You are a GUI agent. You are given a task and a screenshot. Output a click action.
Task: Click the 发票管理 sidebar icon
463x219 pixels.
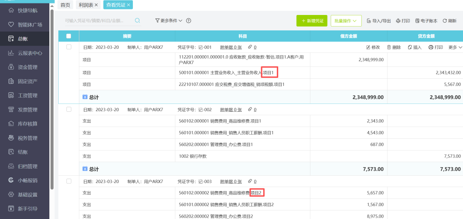11,109
